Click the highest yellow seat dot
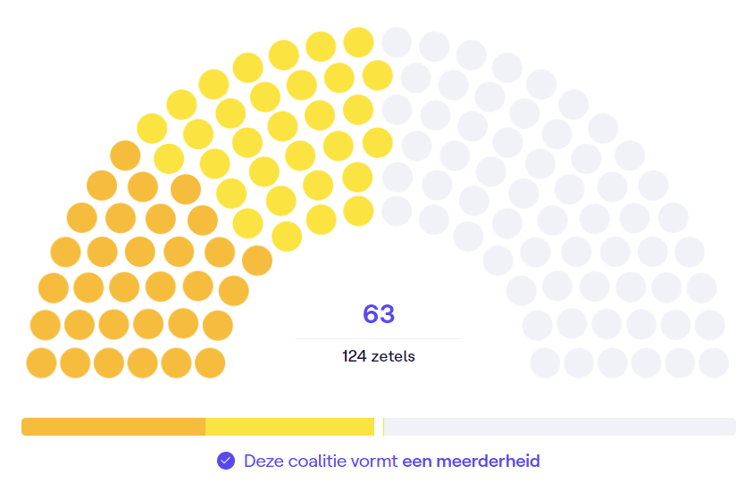This screenshot has height=491, width=753. click(x=358, y=41)
